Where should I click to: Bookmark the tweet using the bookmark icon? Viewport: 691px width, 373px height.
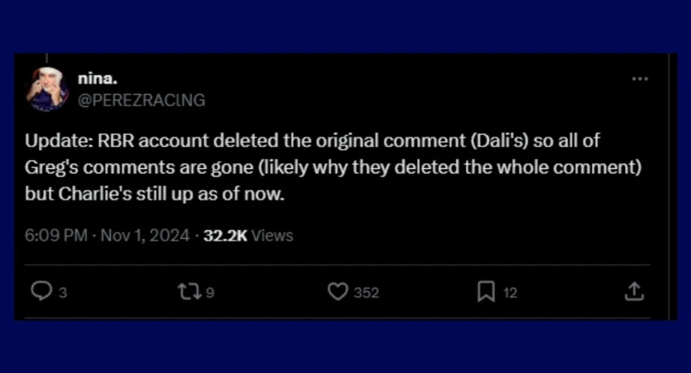point(485,292)
